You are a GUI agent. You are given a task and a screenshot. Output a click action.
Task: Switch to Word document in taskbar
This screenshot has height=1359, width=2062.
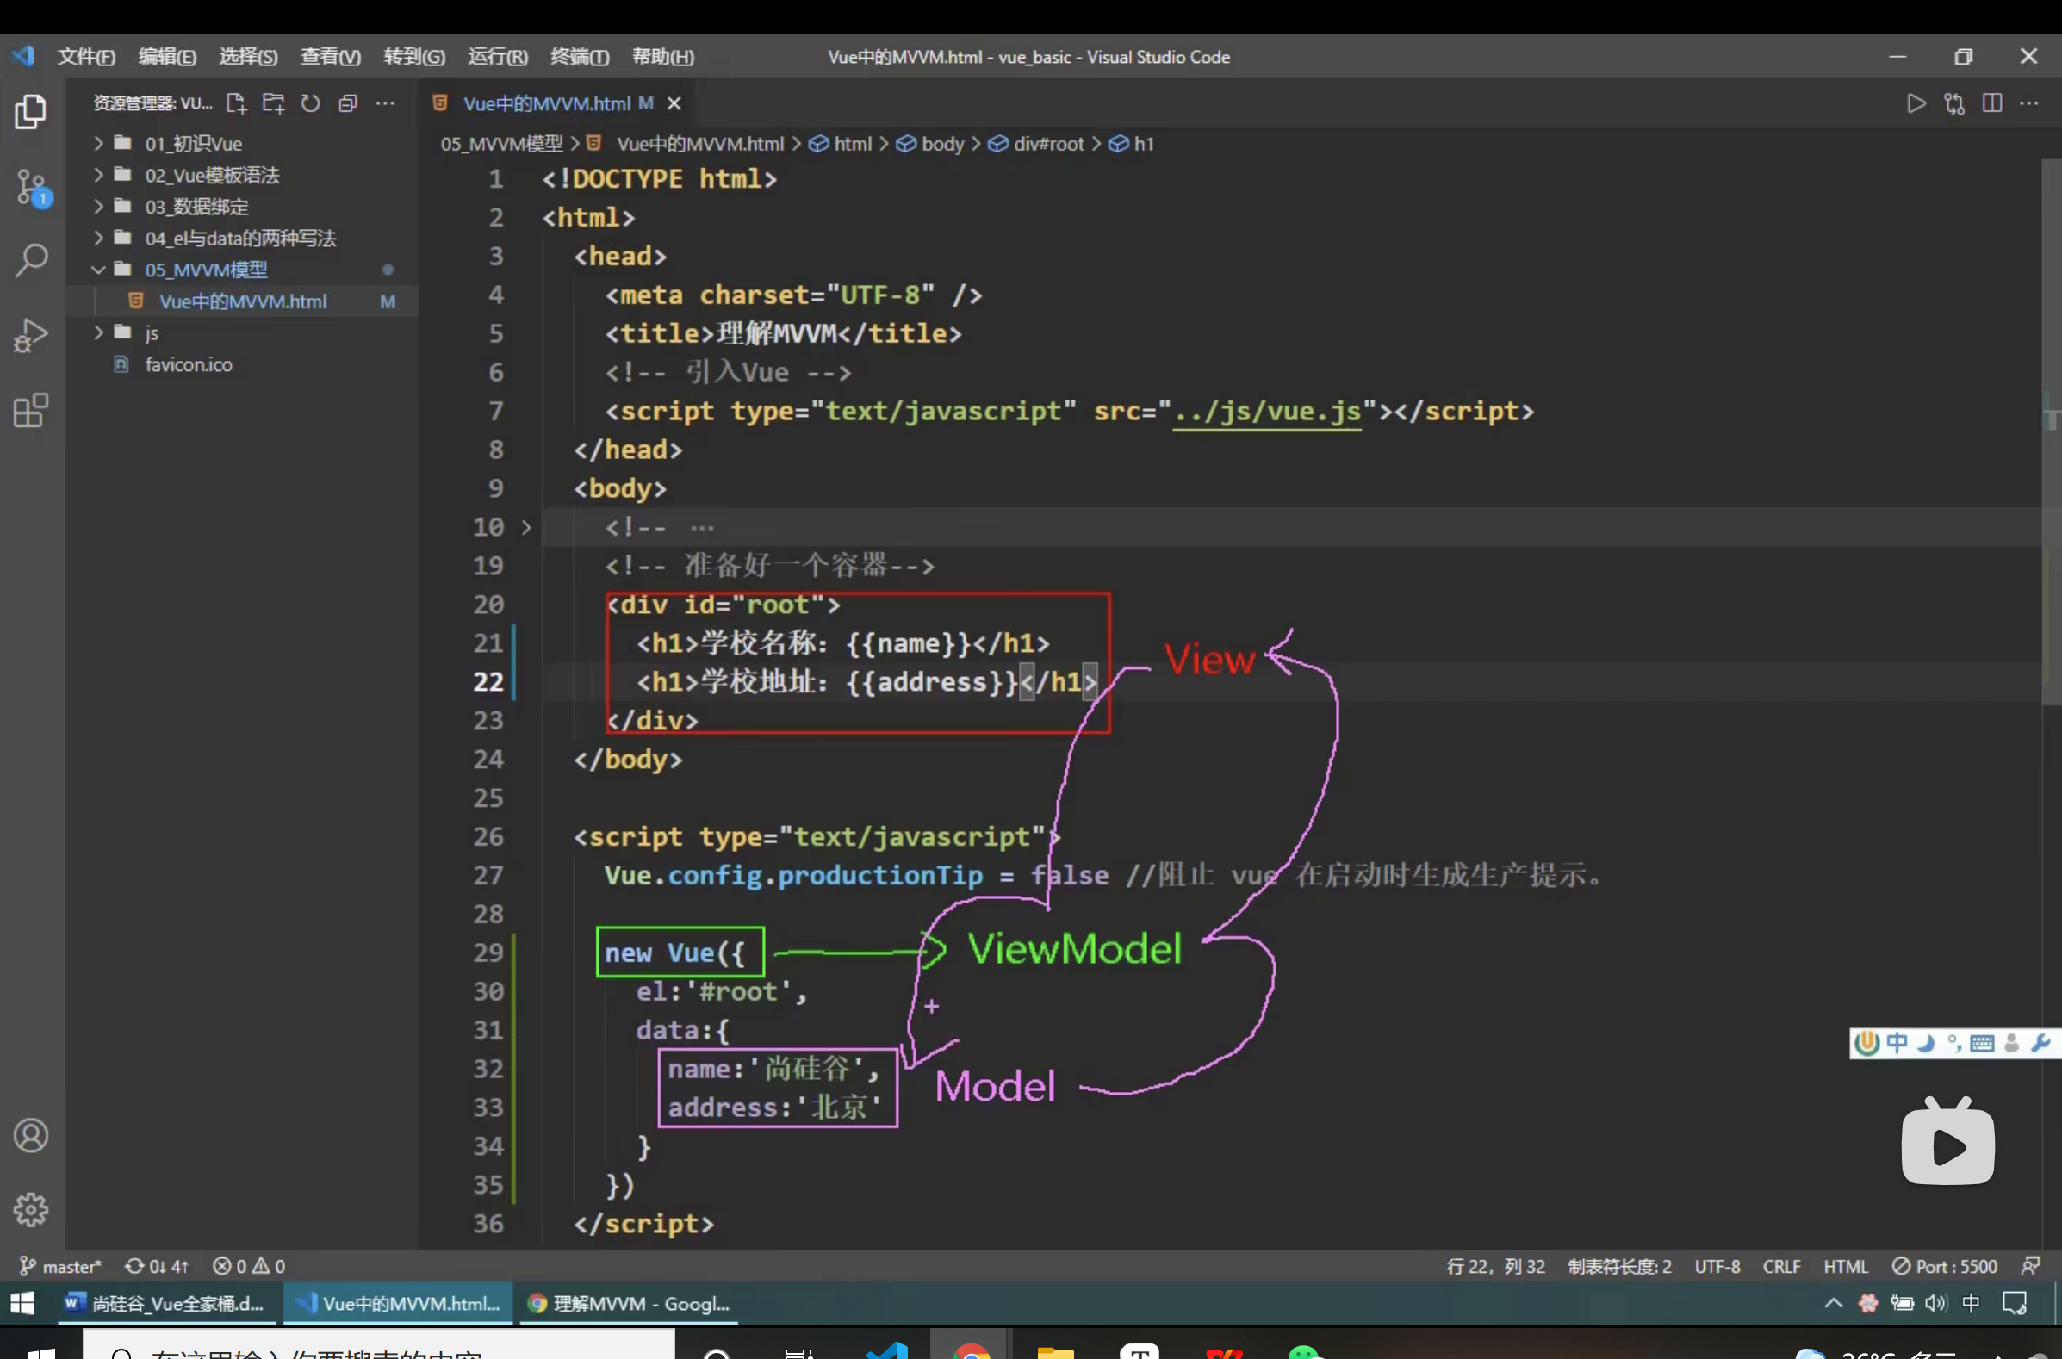click(x=165, y=1303)
